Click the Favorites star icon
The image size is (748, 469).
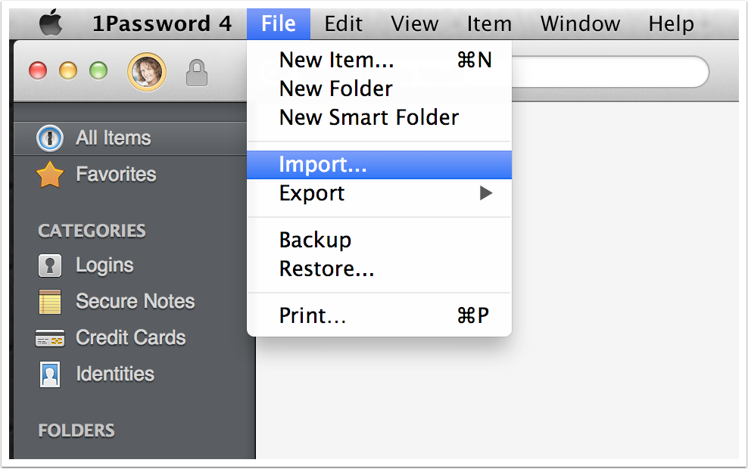click(50, 175)
